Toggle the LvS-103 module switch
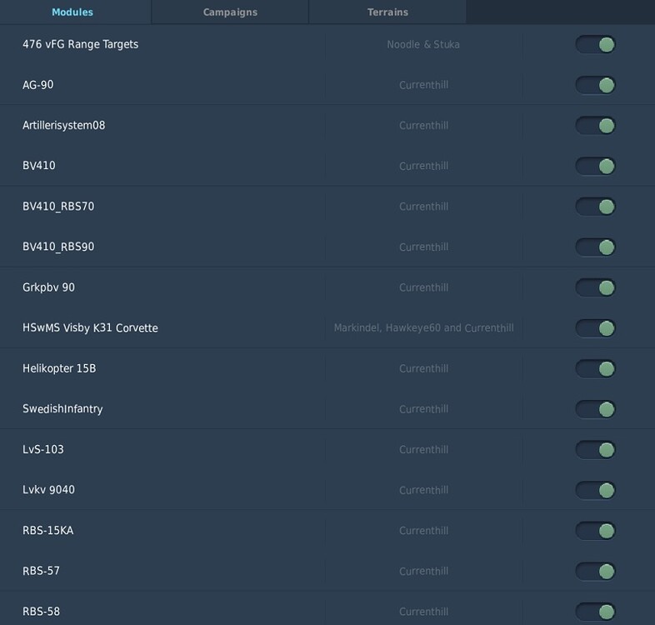 (x=595, y=450)
